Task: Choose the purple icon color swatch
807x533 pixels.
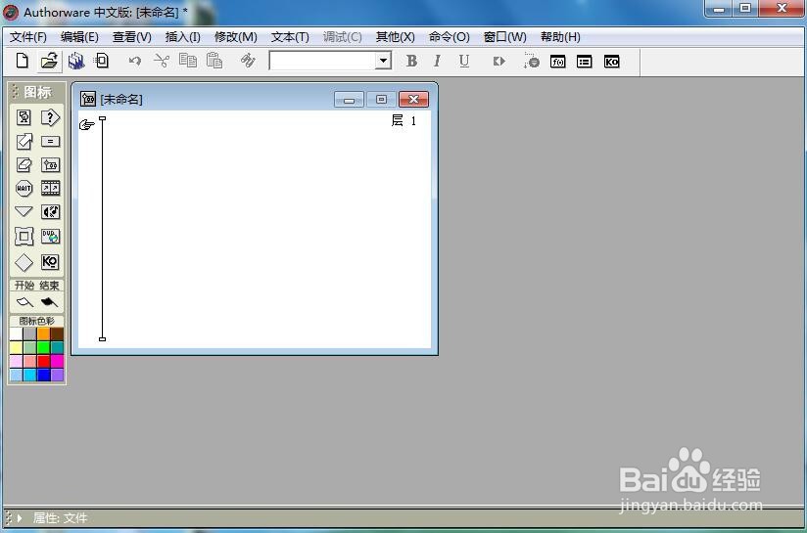Action: click(57, 375)
